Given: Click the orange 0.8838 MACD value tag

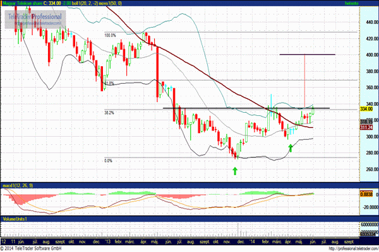Looking at the screenshot, I should pos(366,194).
